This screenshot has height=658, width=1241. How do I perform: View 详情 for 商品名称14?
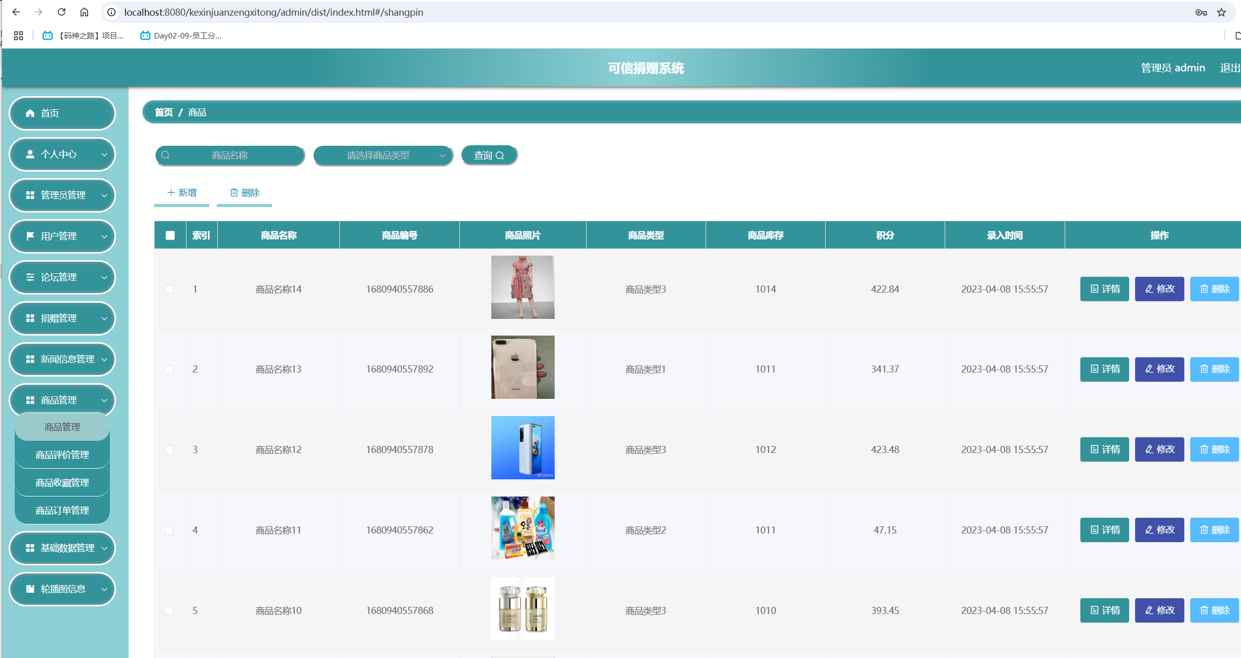(x=1105, y=289)
